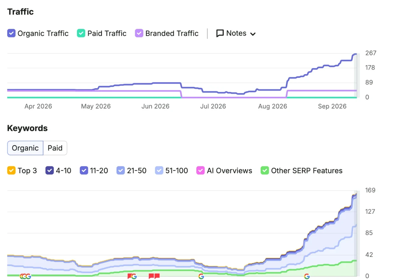397x280 pixels.
Task: Click the 42 value on Keywords axis
Action: click(369, 255)
